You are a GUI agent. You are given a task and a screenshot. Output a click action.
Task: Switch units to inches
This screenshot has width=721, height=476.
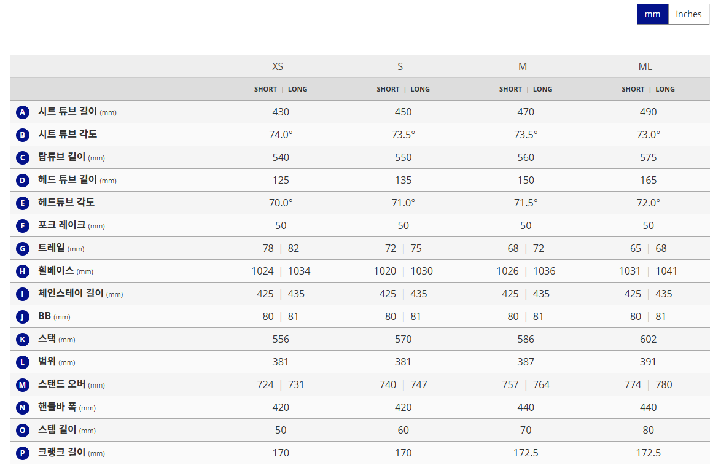pos(688,14)
